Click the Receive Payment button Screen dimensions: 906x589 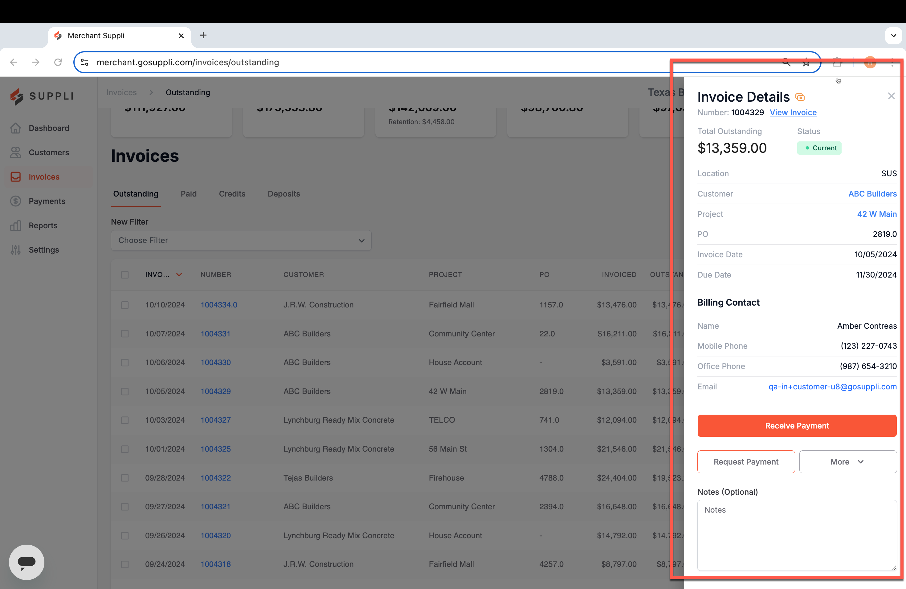tap(797, 426)
